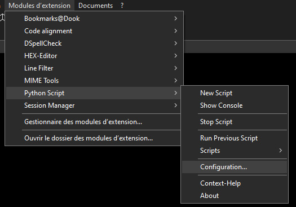Select HEX-Editor plugin entry
The height and width of the screenshot is (207, 296).
94,56
